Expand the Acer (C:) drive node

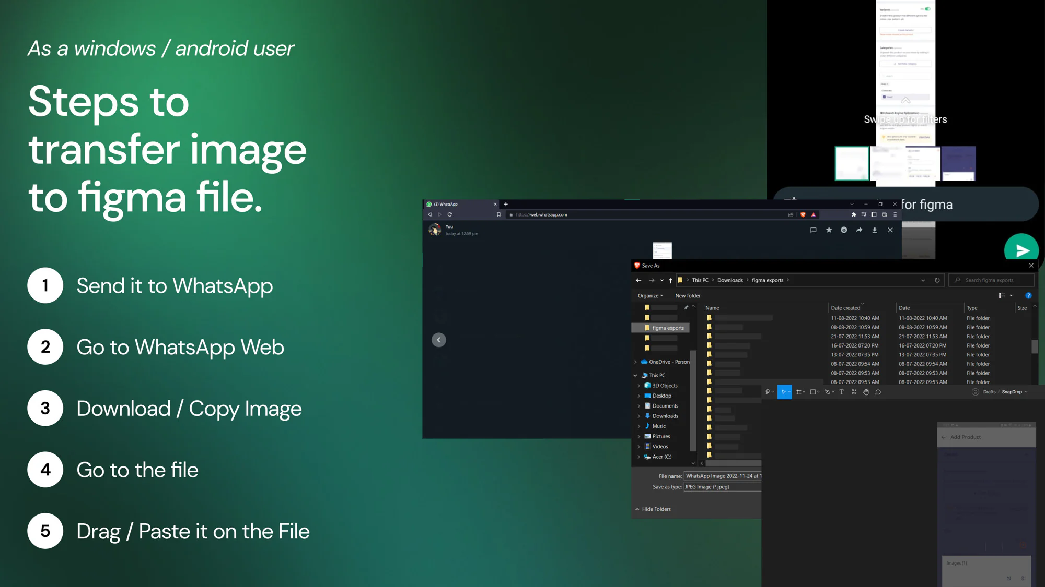click(x=638, y=457)
